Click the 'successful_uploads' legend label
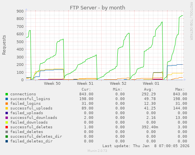The image size is (195, 155). (31, 108)
